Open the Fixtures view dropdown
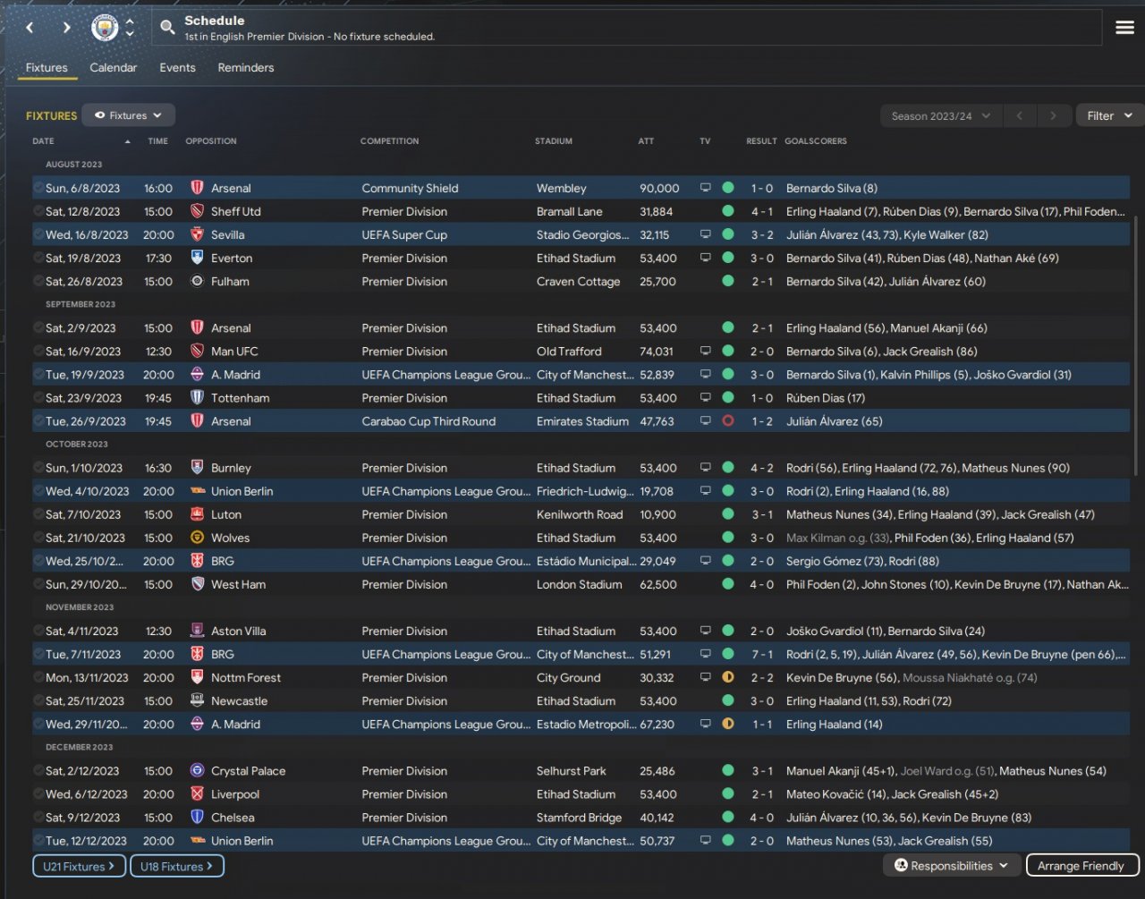 (128, 115)
